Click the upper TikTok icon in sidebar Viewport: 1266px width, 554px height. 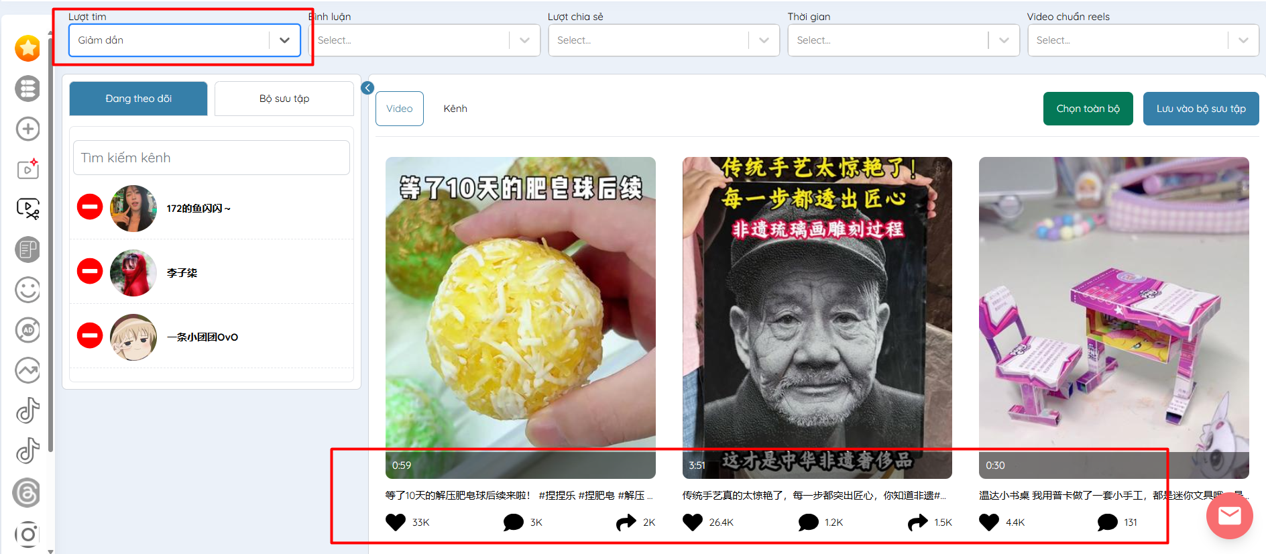pyautogui.click(x=27, y=410)
